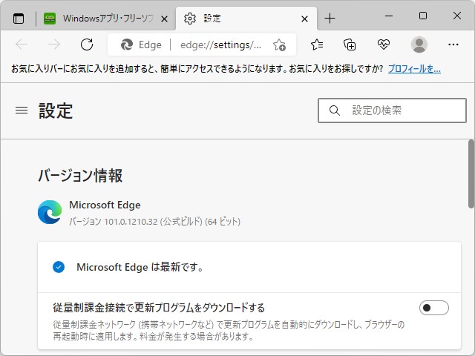Open a new tab with plus button
Screen dimensions: 475x356
(x=330, y=19)
